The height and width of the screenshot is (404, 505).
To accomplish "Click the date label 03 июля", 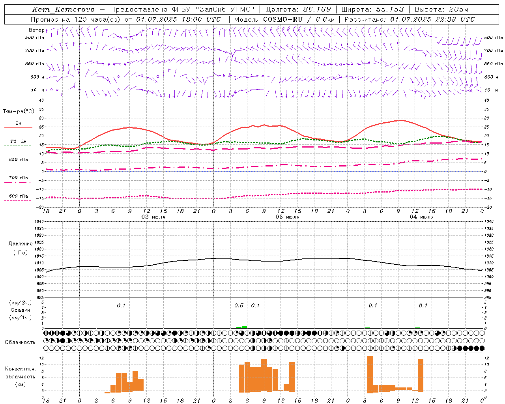I will click(288, 217).
